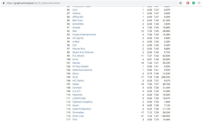Open the Xebec studio link
Screen dimensions: 202x124
[76, 84]
